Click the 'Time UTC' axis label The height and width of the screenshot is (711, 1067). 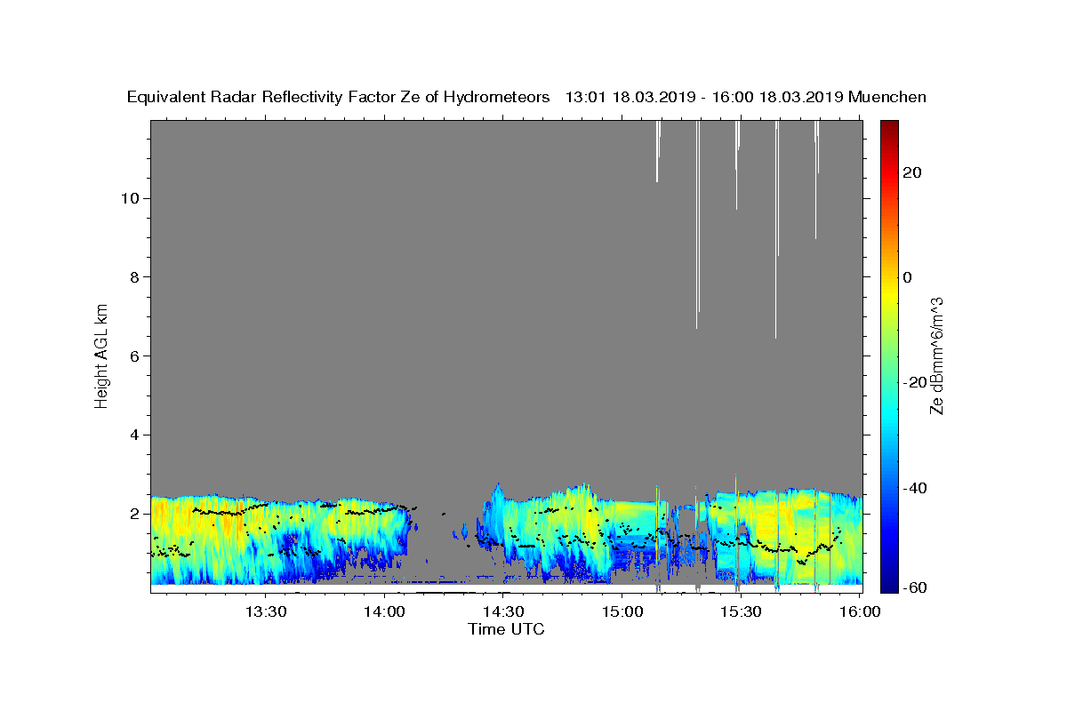506,629
